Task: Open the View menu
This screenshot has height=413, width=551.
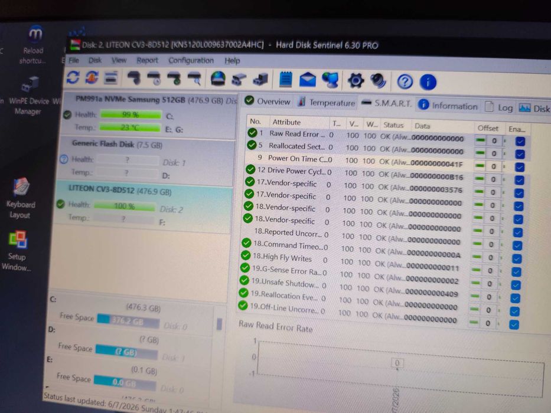Action: coord(119,60)
